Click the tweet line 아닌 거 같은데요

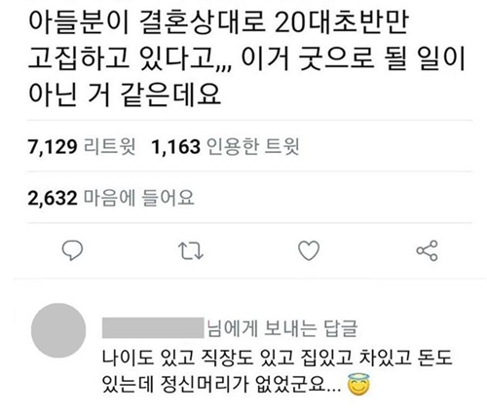[126, 95]
